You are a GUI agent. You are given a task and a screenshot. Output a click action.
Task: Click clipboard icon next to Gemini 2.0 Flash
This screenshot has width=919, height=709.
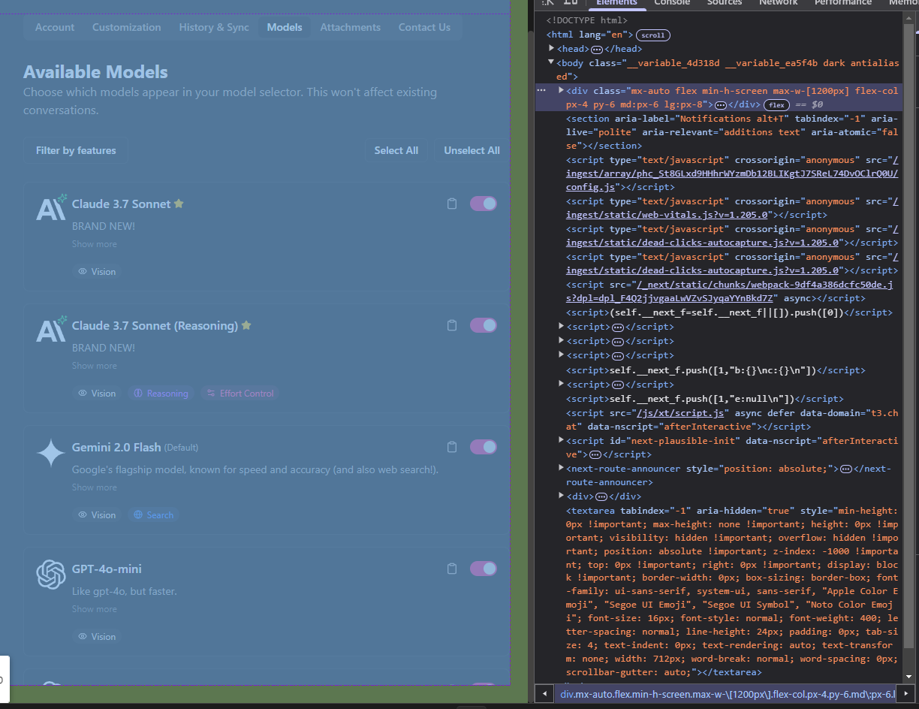(451, 447)
